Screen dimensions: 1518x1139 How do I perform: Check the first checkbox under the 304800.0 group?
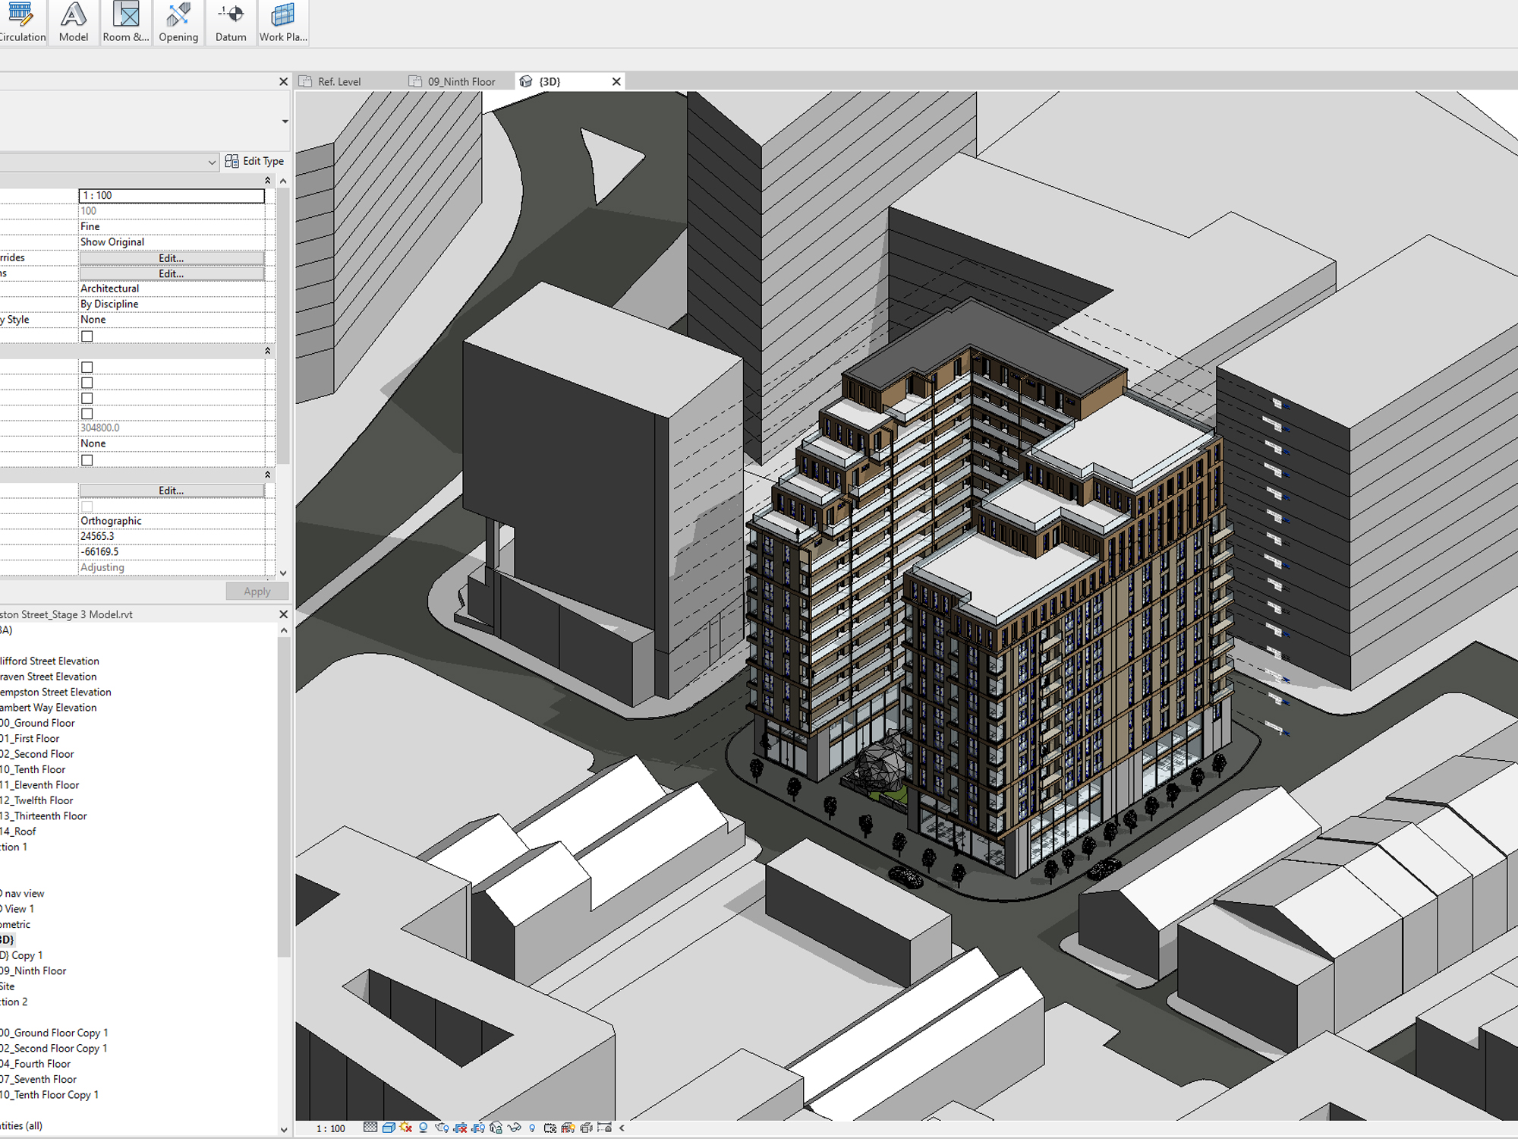point(87,367)
